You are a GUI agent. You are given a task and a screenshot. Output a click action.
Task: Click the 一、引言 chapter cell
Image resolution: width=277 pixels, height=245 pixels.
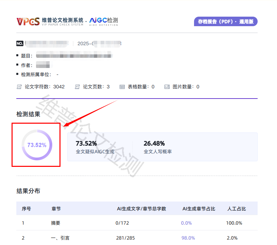tap(60, 238)
